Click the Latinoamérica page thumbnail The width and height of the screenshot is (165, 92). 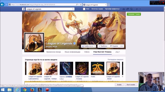[35, 68]
